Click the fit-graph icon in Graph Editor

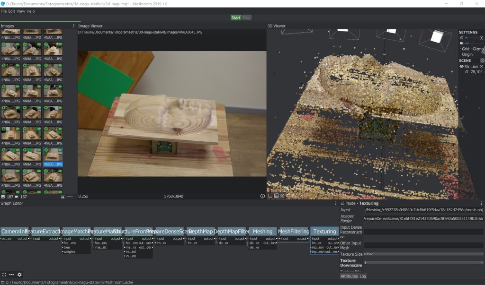click(x=4, y=275)
